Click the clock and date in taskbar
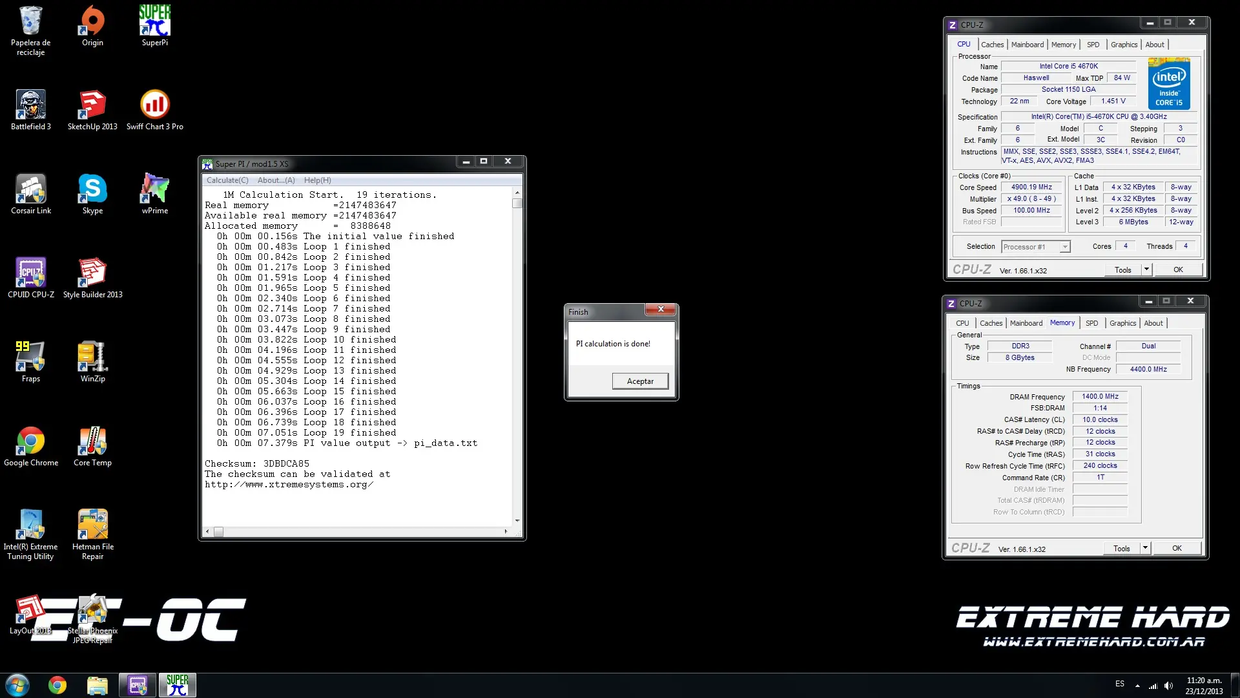Viewport: 1240px width, 698px height. [1204, 686]
